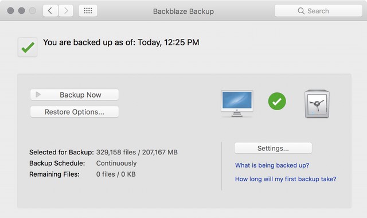Open Restore Options...
This screenshot has height=218, width=367.
tap(75, 112)
